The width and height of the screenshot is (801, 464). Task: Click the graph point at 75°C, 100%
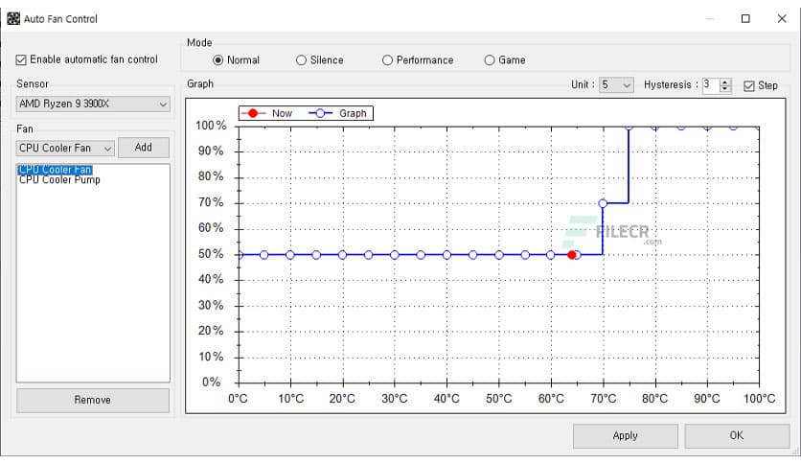[x=629, y=127]
